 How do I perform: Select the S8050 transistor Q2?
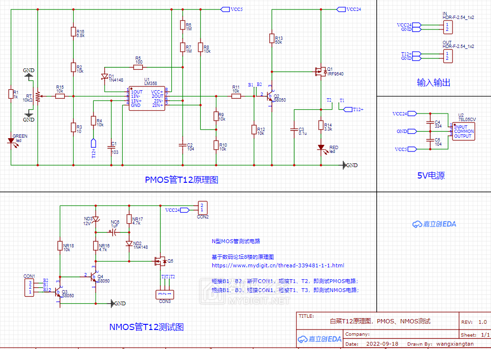tap(270, 96)
